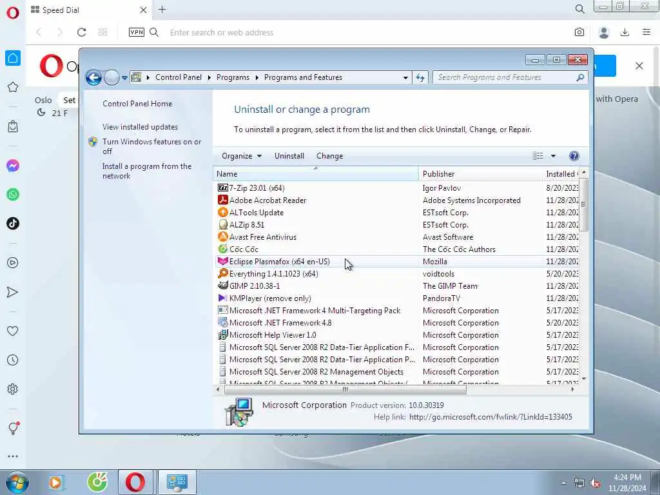Image resolution: width=660 pixels, height=495 pixels.
Task: Open the three-dots sidebar setup menu
Action: click(x=13, y=456)
